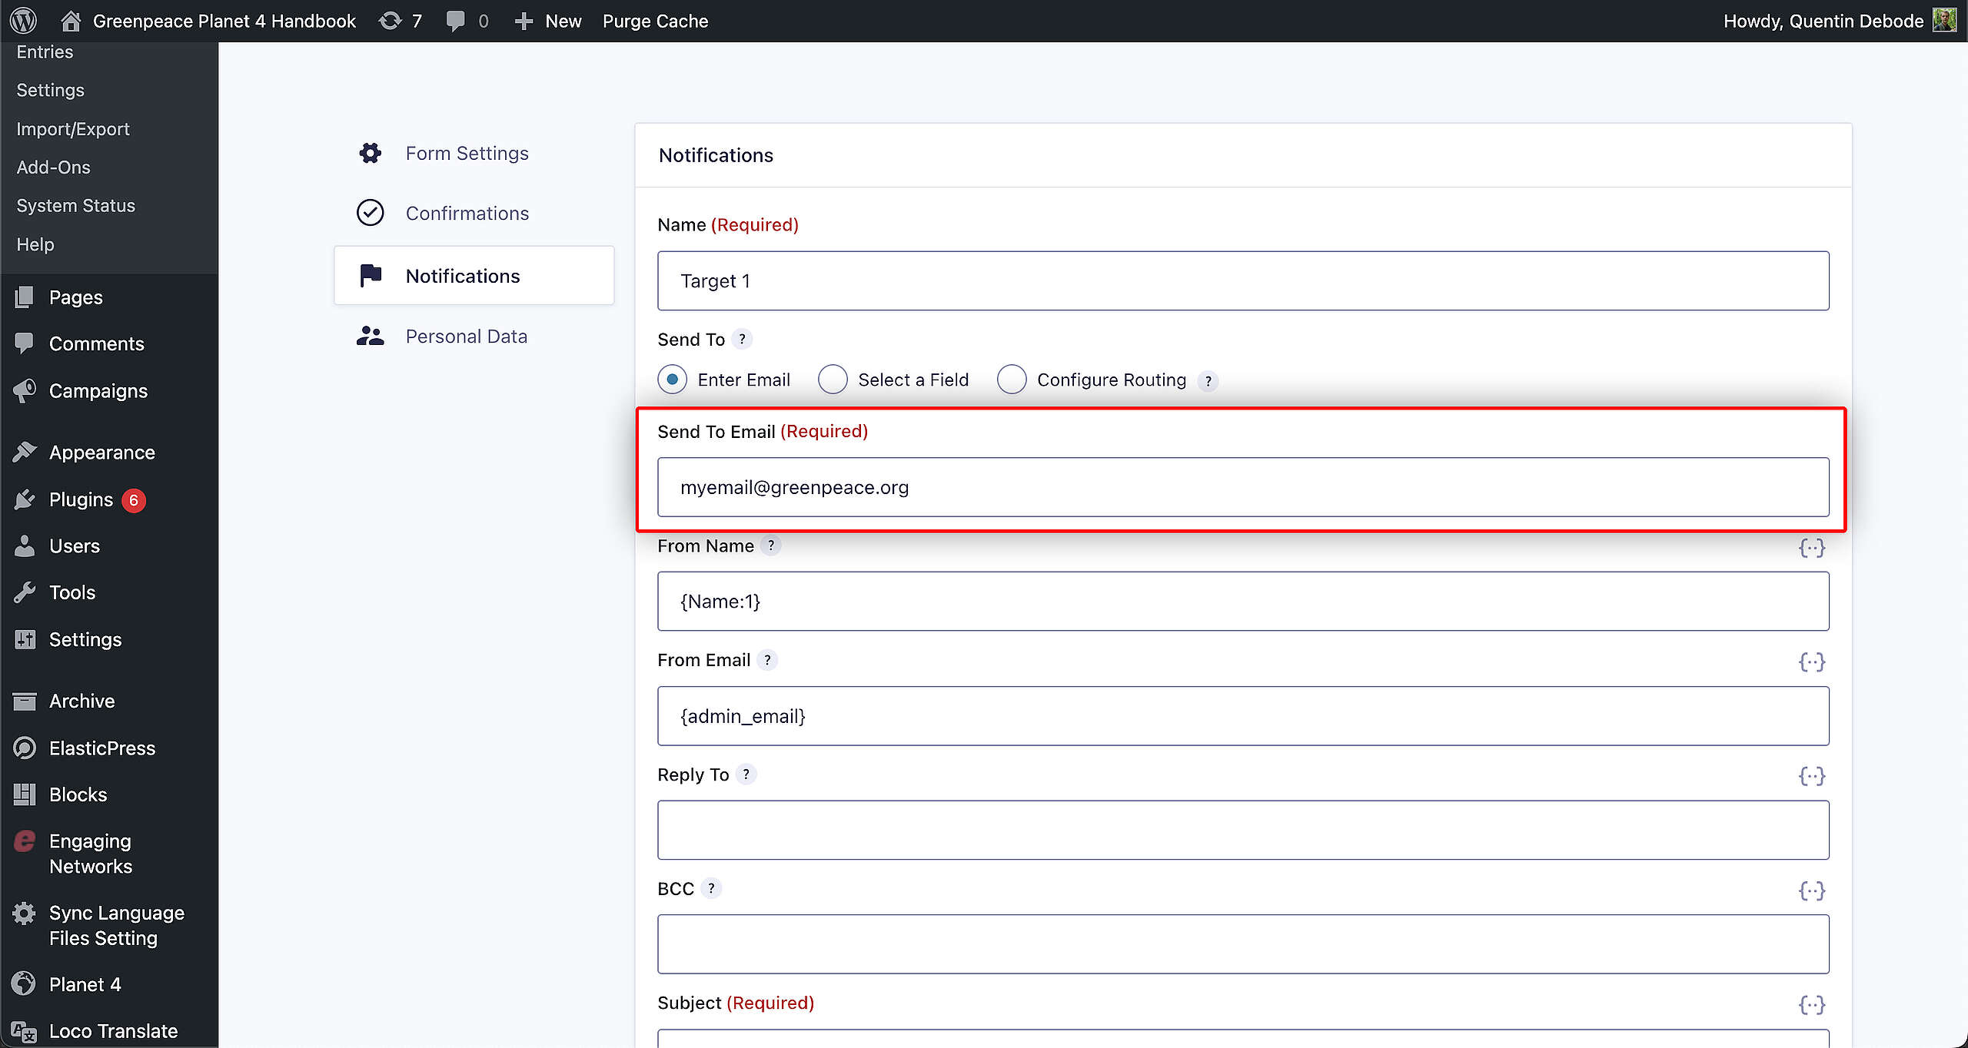This screenshot has height=1048, width=1968.
Task: Click the Planet 4 globe icon
Action: click(25, 984)
